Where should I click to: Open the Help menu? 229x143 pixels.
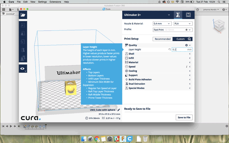coord(66,2)
